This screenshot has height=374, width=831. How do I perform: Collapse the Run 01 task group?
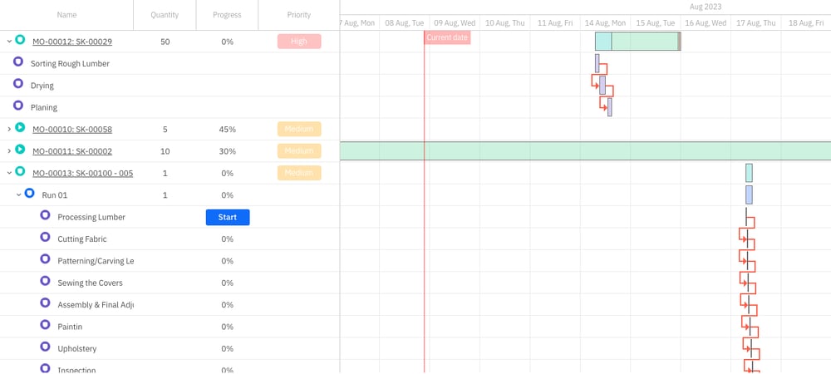pyautogui.click(x=18, y=194)
